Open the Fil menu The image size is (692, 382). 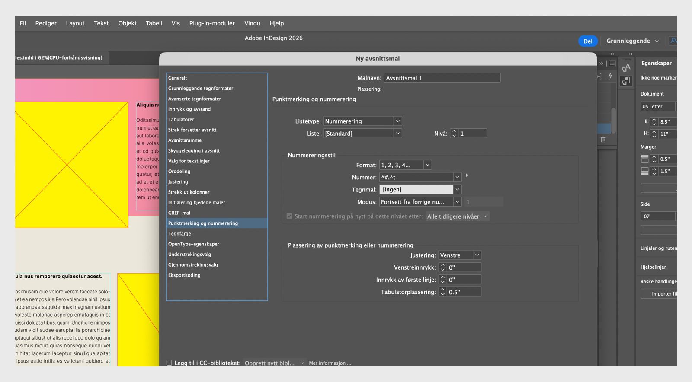coord(23,23)
